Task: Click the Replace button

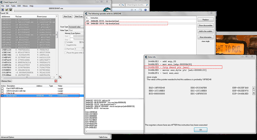Action: coord(205,20)
